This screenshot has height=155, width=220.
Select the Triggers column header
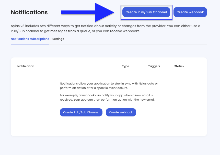[154, 66]
